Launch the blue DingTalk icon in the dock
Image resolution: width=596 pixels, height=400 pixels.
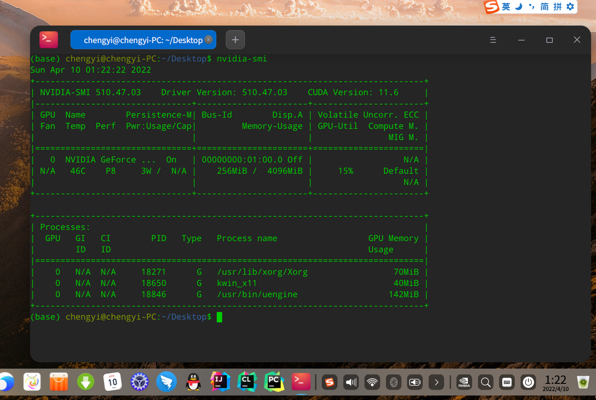pyautogui.click(x=166, y=382)
